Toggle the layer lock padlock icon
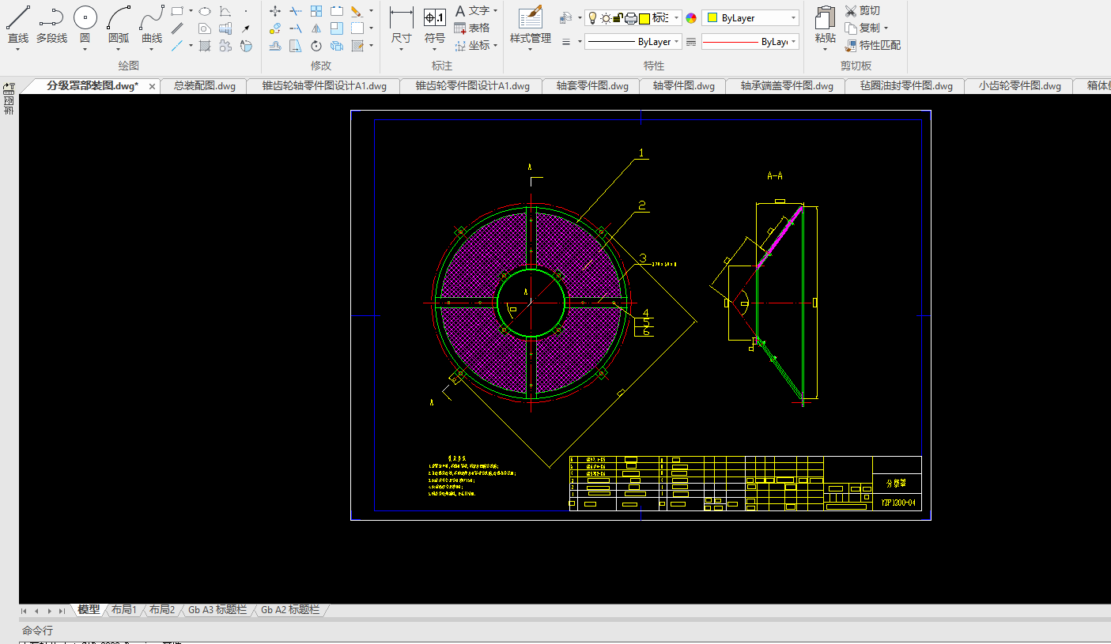 tap(618, 18)
